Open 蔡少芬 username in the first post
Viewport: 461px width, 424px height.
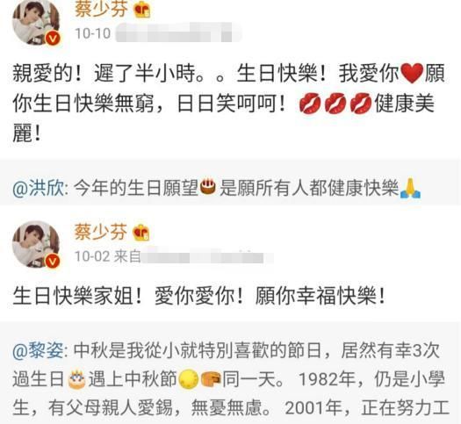[101, 10]
